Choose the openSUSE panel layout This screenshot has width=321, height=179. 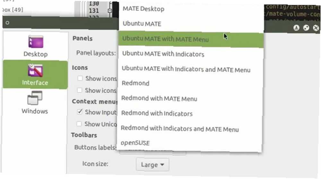tap(189, 143)
